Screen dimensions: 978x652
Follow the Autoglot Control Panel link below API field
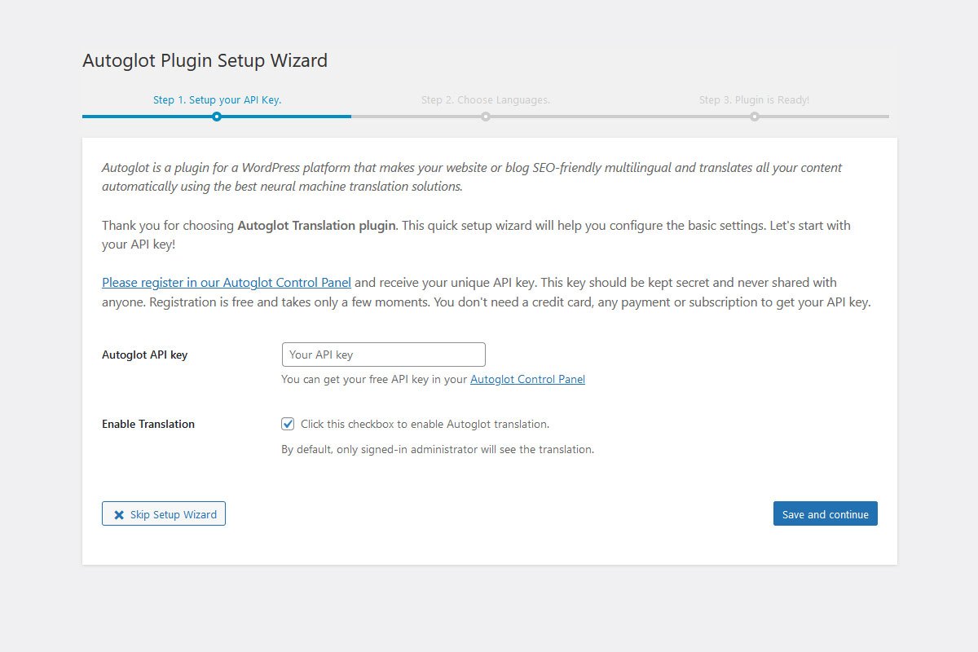527,379
